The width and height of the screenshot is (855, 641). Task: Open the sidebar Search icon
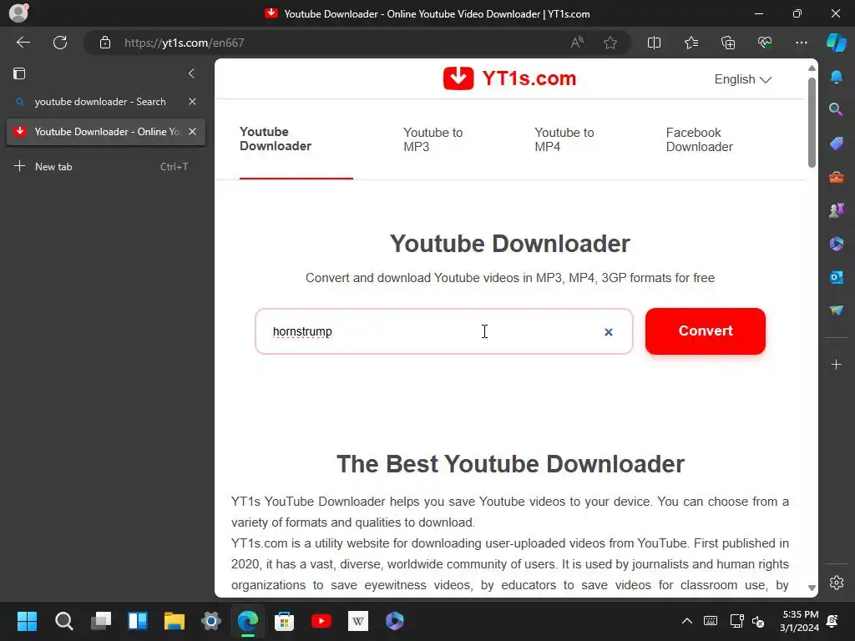tap(836, 109)
